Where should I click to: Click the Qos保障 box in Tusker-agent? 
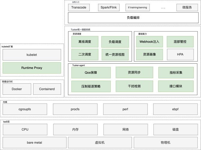click(x=91, y=73)
